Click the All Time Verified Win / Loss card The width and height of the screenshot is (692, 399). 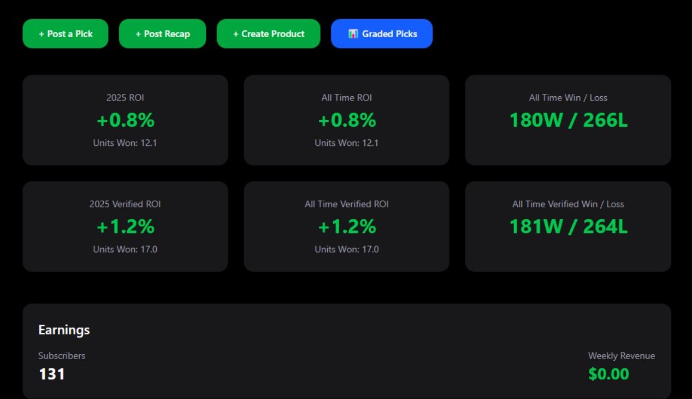coord(568,226)
